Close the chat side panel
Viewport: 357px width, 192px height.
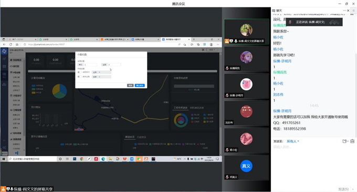click(348, 11)
